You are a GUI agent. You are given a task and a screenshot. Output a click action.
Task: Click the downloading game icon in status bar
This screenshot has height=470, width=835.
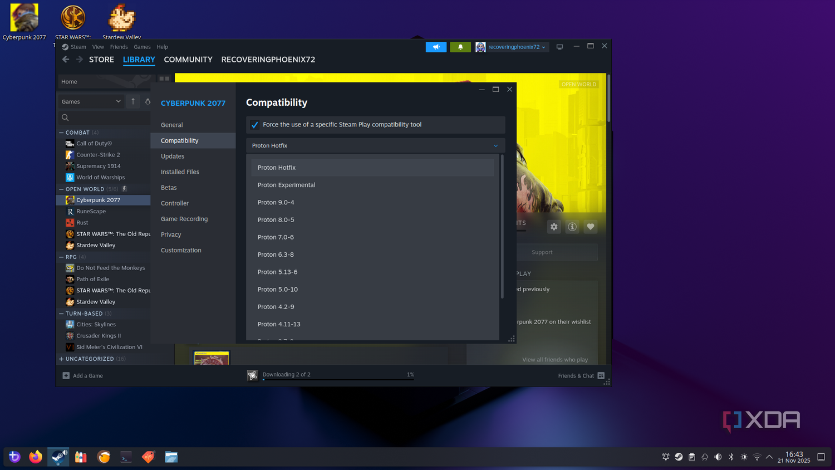point(252,375)
